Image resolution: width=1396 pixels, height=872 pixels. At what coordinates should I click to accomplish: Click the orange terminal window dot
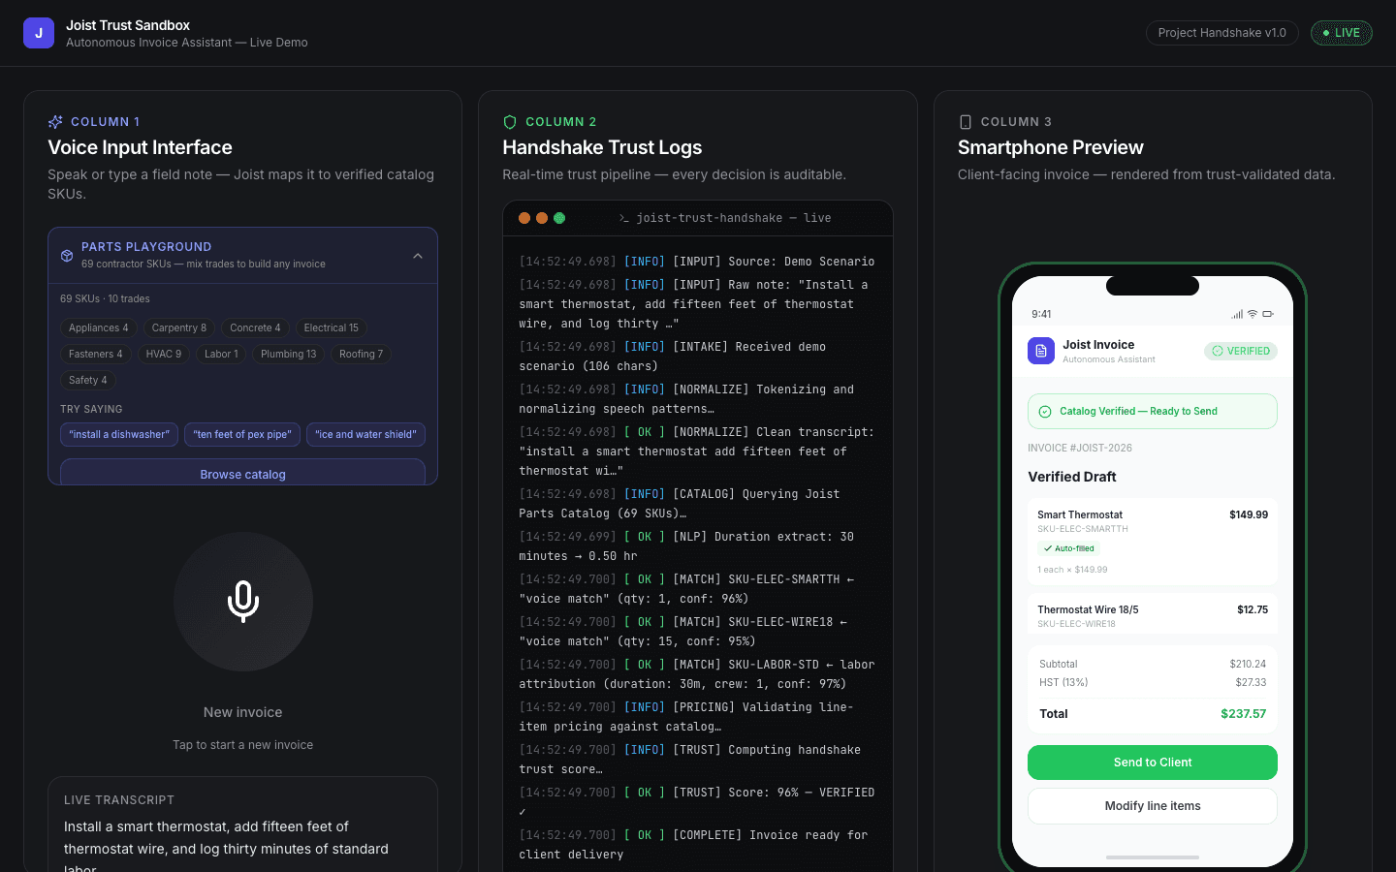[x=542, y=218]
